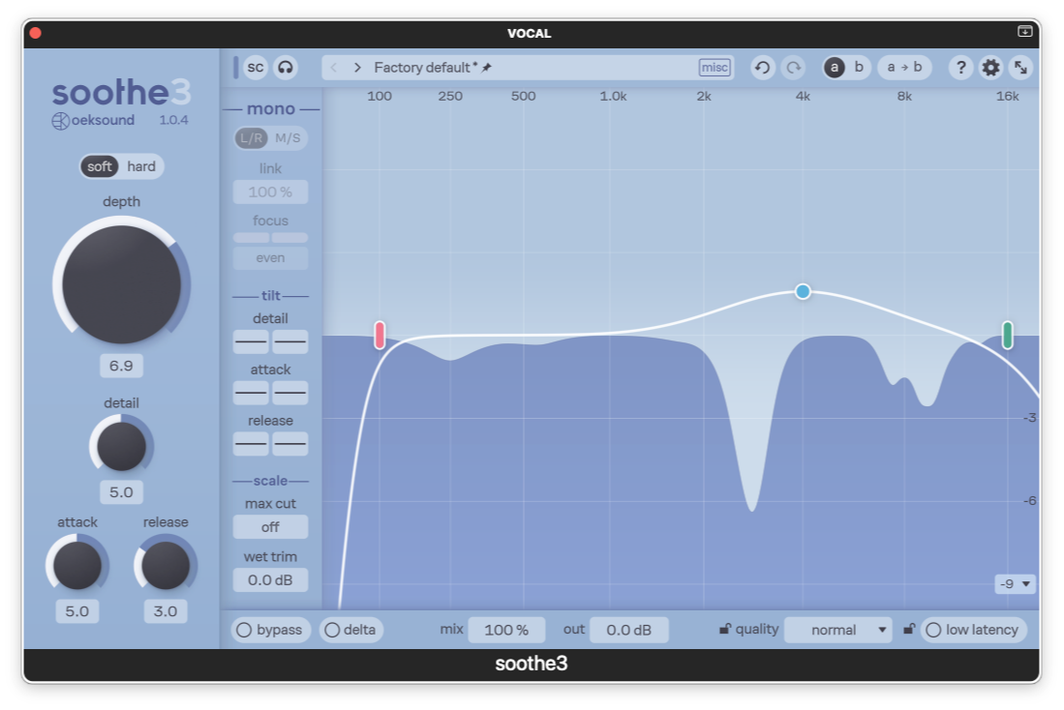1064x710 pixels.
Task: Select the 'b' state slot
Action: click(859, 67)
